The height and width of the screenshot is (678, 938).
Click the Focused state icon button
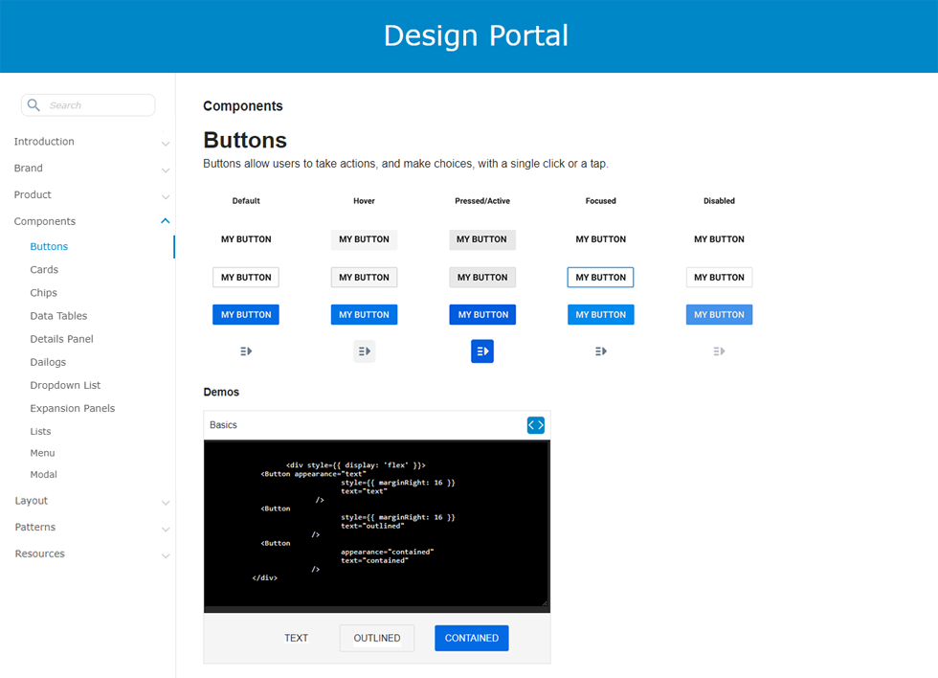click(601, 351)
